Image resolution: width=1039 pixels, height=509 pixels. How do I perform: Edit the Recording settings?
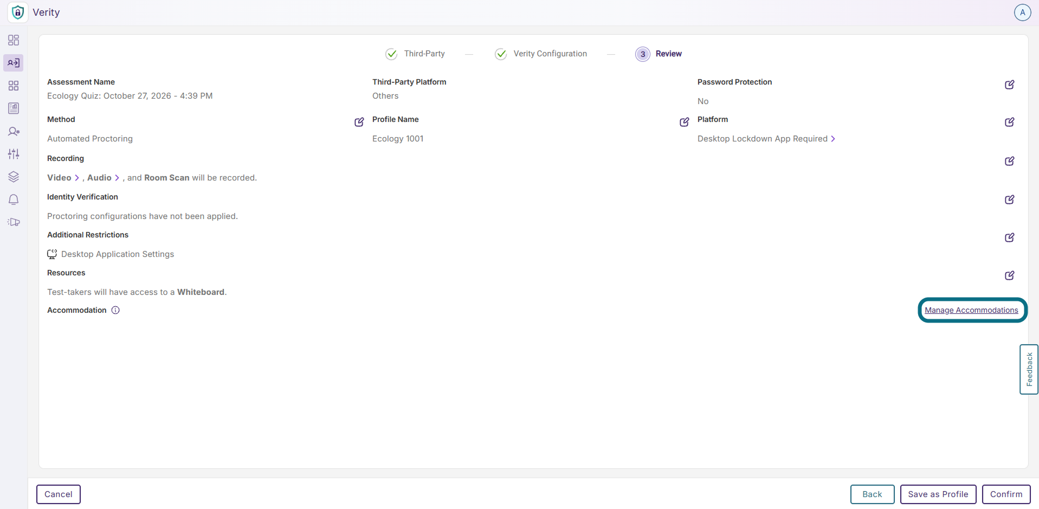[x=1009, y=161]
